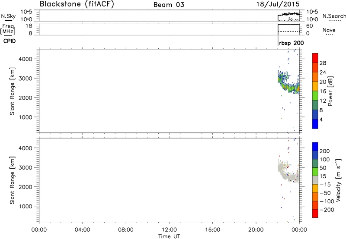Click the '24' label on power colorbar
346x239 pixels.
323,72
